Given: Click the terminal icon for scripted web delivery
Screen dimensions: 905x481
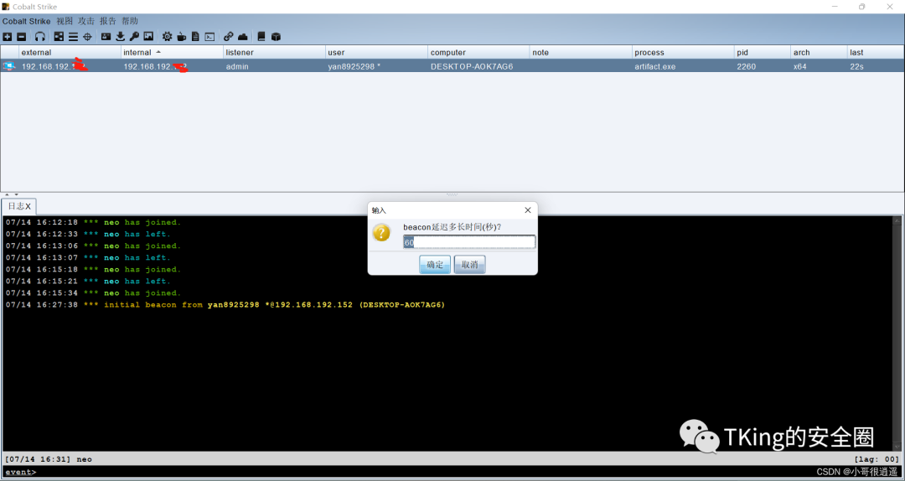Looking at the screenshot, I should [210, 36].
